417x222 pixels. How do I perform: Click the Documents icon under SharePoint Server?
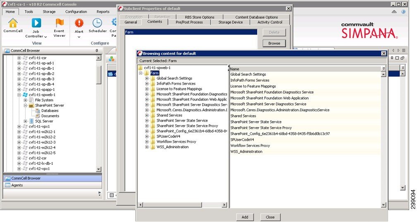coord(38,116)
